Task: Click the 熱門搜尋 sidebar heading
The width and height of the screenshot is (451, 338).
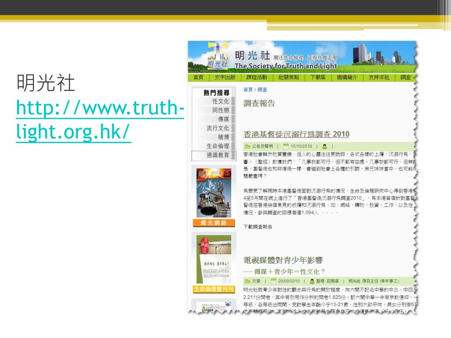Action: 216,92
